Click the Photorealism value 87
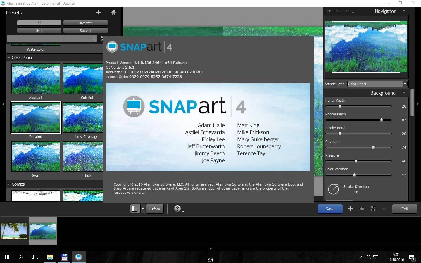Viewport: 421px width, 263px height. (x=404, y=120)
